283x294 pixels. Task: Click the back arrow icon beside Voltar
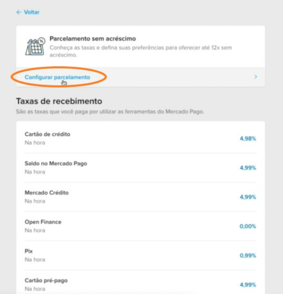19,12
